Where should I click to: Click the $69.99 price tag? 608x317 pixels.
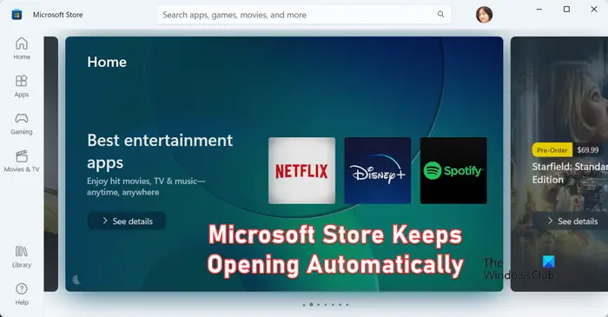587,150
